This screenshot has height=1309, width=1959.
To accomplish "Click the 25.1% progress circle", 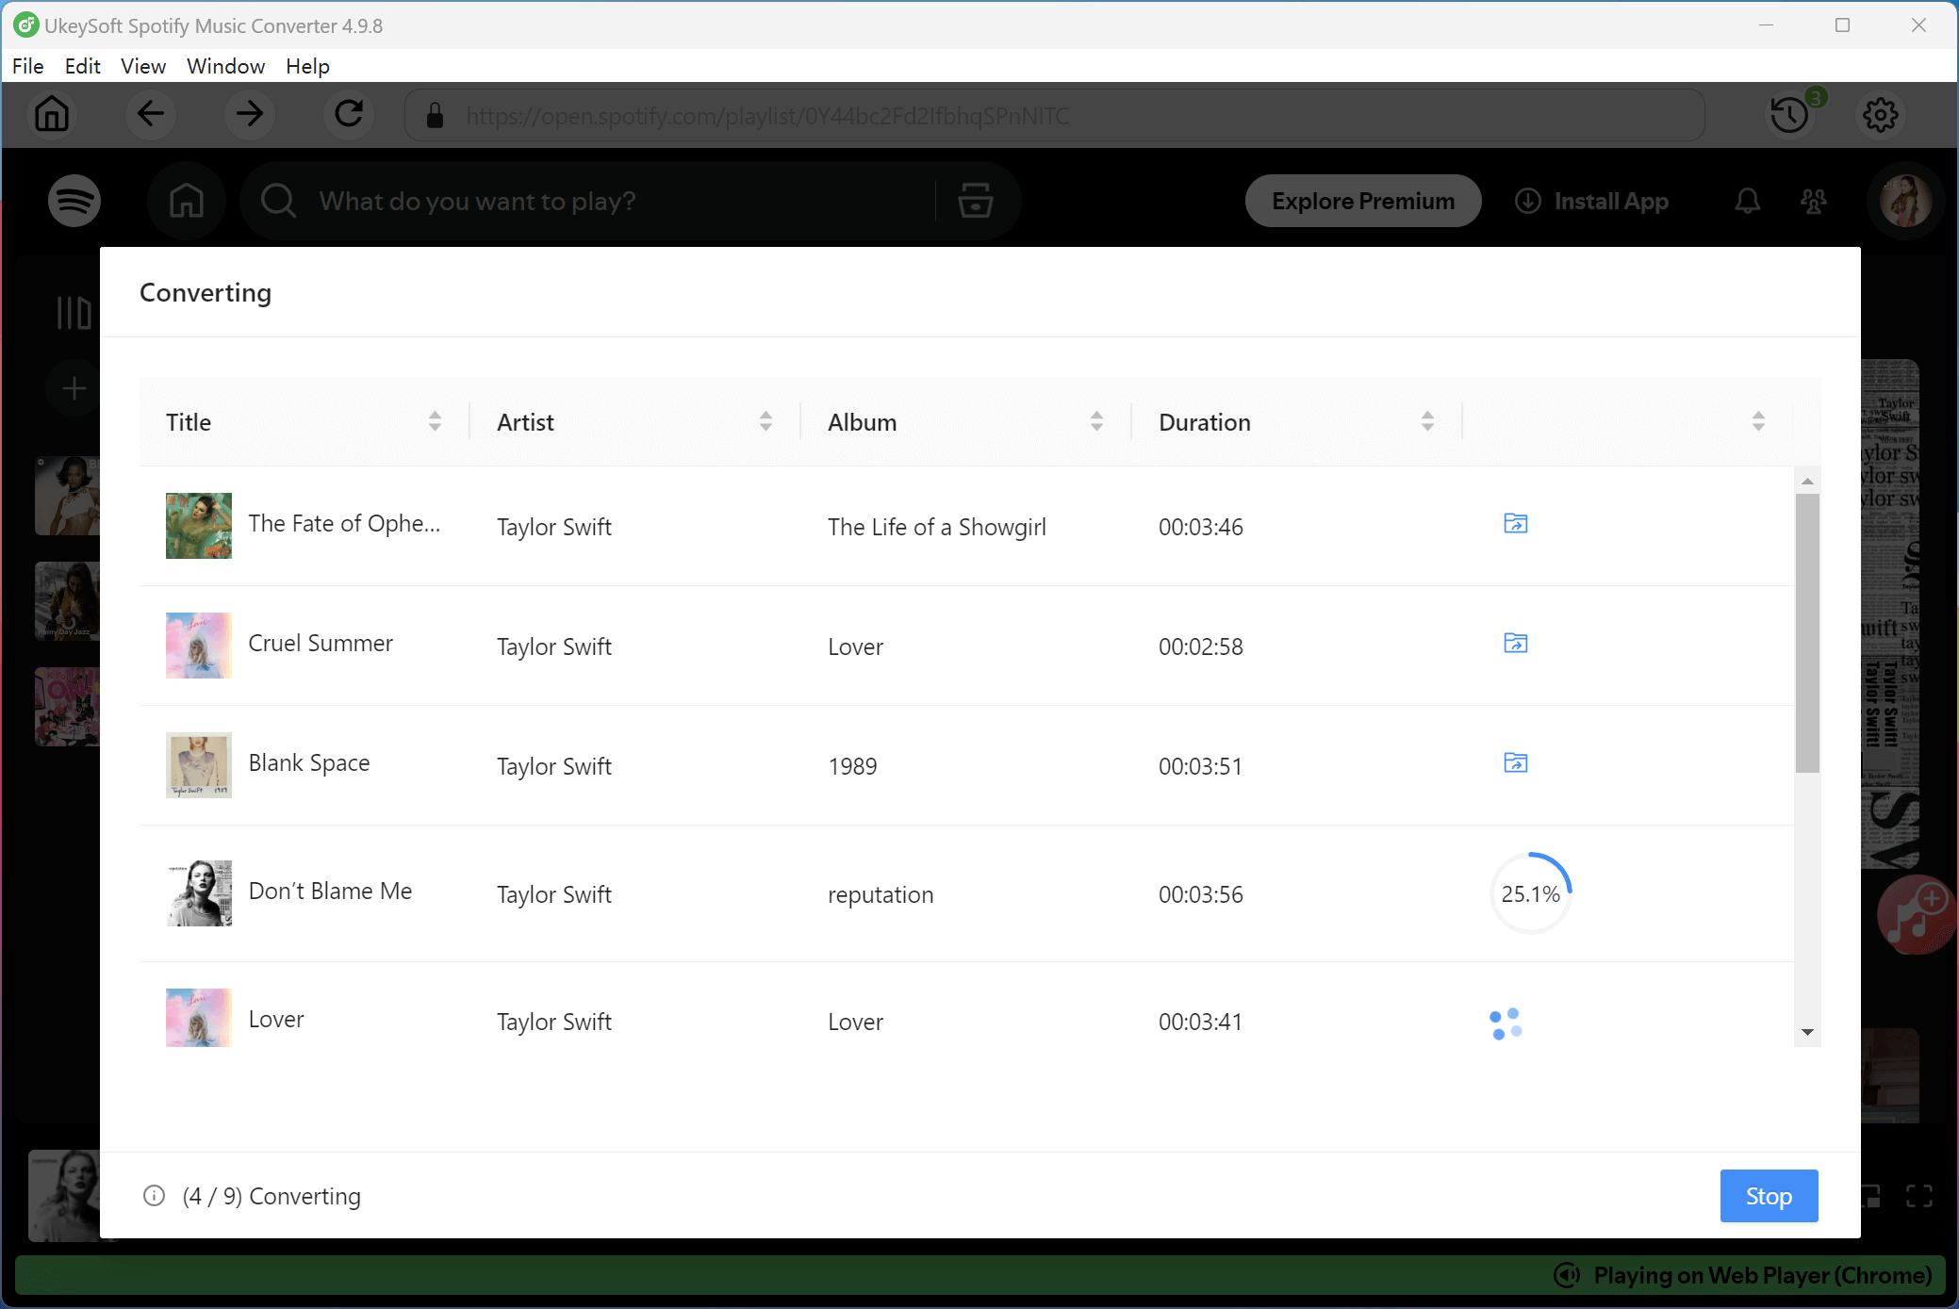I will point(1530,893).
